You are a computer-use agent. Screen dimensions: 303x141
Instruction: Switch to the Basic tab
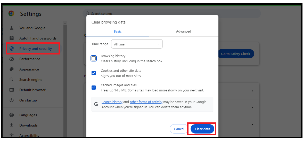coord(118,31)
